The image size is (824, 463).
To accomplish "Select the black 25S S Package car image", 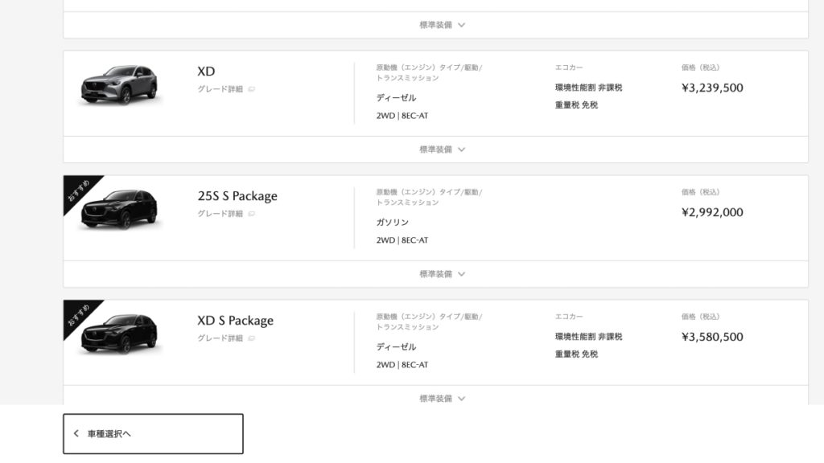I will tap(119, 210).
